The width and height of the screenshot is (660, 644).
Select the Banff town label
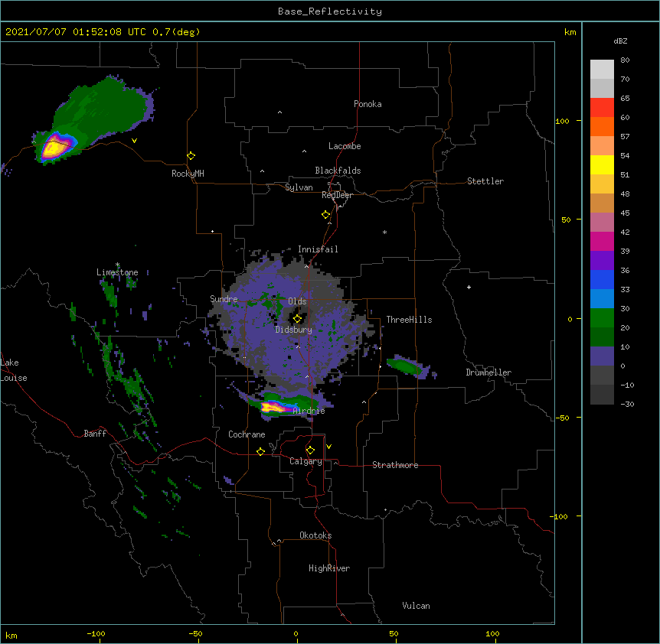coord(95,434)
